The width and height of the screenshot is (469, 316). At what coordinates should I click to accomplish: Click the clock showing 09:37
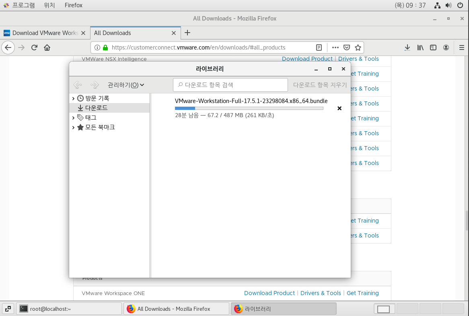[x=410, y=5]
